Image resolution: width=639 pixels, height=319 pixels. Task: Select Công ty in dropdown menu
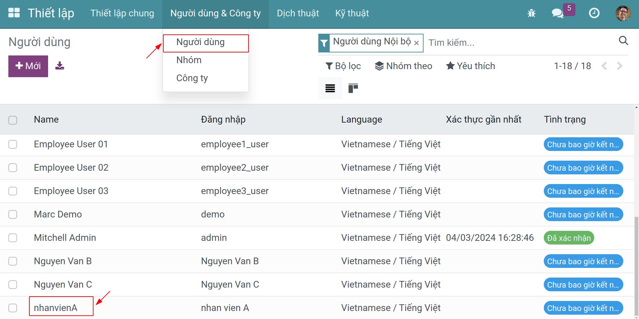click(x=206, y=78)
